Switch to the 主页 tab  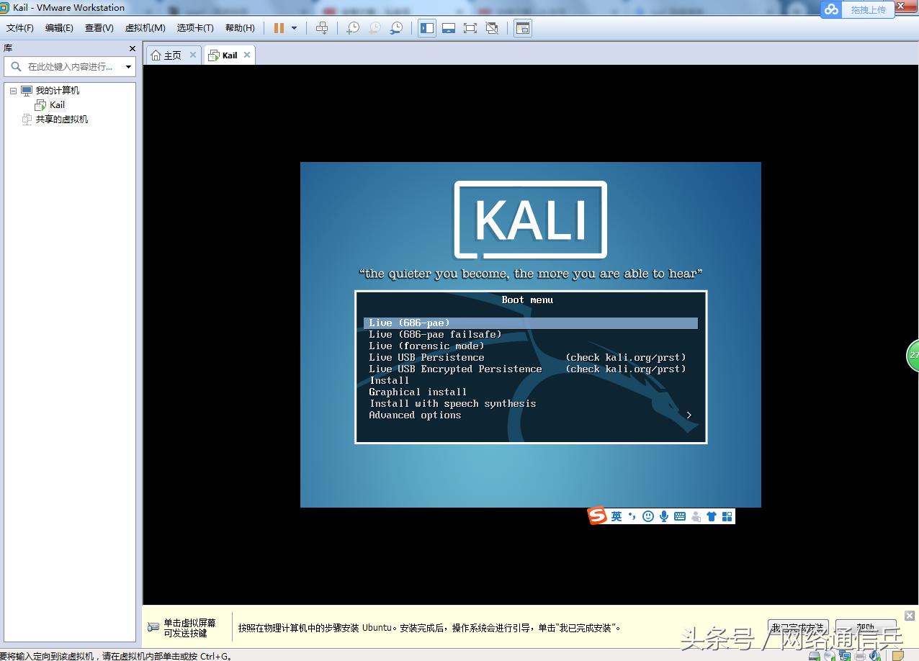point(171,54)
